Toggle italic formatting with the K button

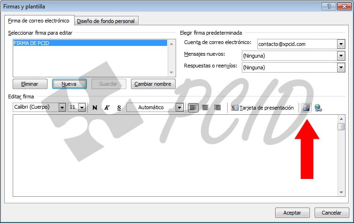(107, 107)
